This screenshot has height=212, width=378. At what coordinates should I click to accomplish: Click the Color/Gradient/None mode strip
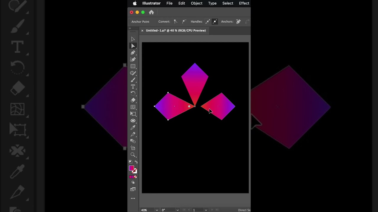(x=133, y=177)
